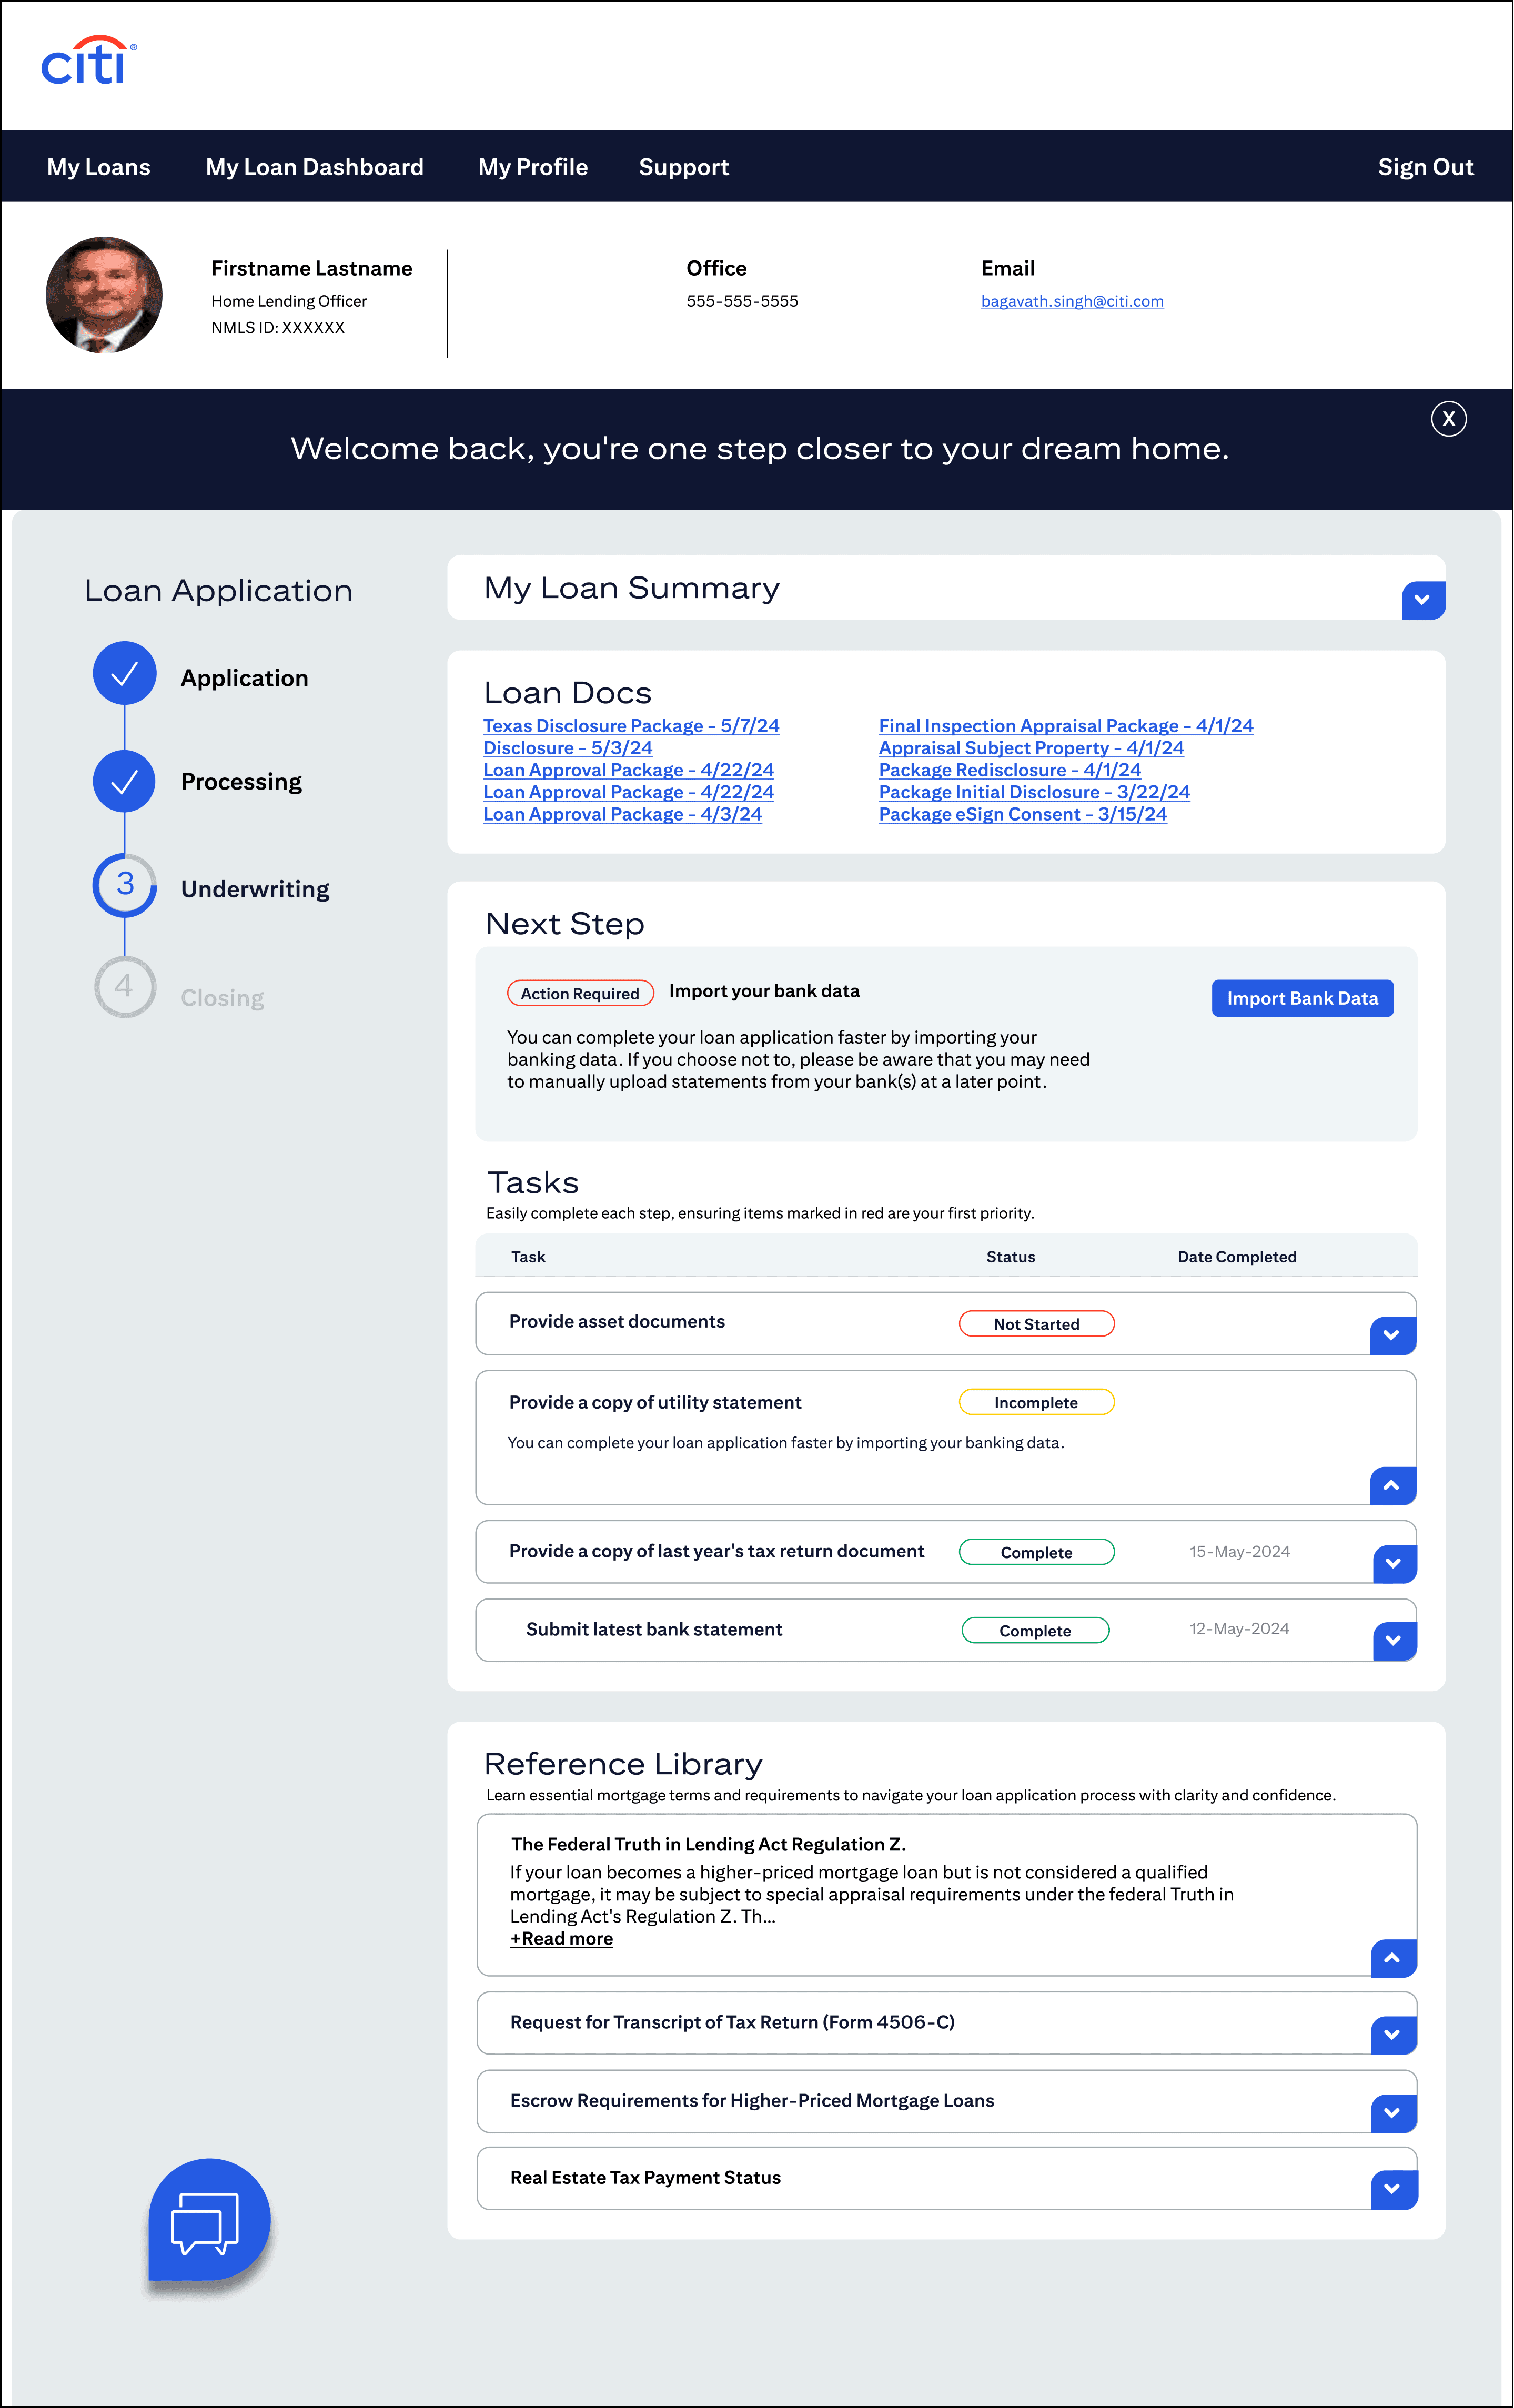Click the Processing step checkmark circle
This screenshot has width=1514, height=2408.
(124, 781)
